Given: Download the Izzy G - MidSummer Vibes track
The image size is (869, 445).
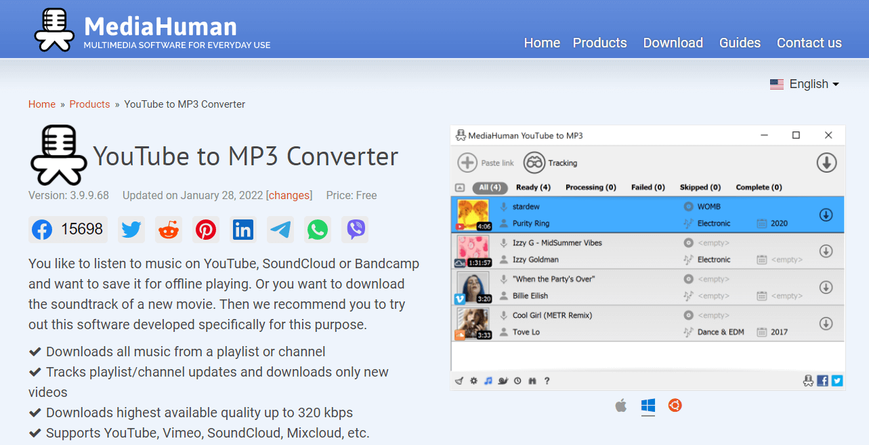Looking at the screenshot, I should pyautogui.click(x=826, y=251).
